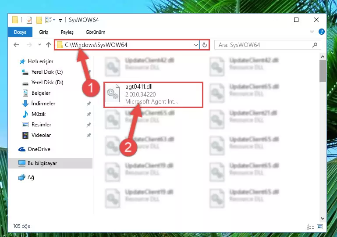
Task: Switch to the Paylaş ribbon tab
Action: 67,32
